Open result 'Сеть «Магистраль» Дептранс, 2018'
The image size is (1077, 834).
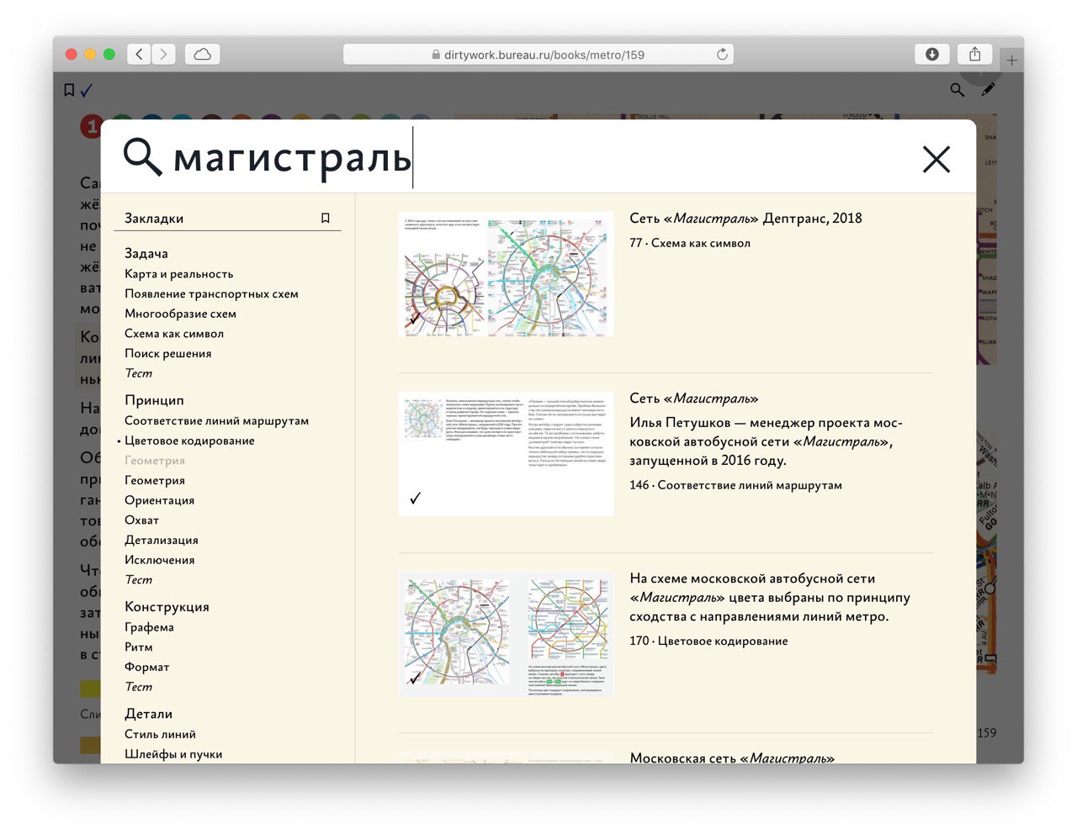pos(745,219)
